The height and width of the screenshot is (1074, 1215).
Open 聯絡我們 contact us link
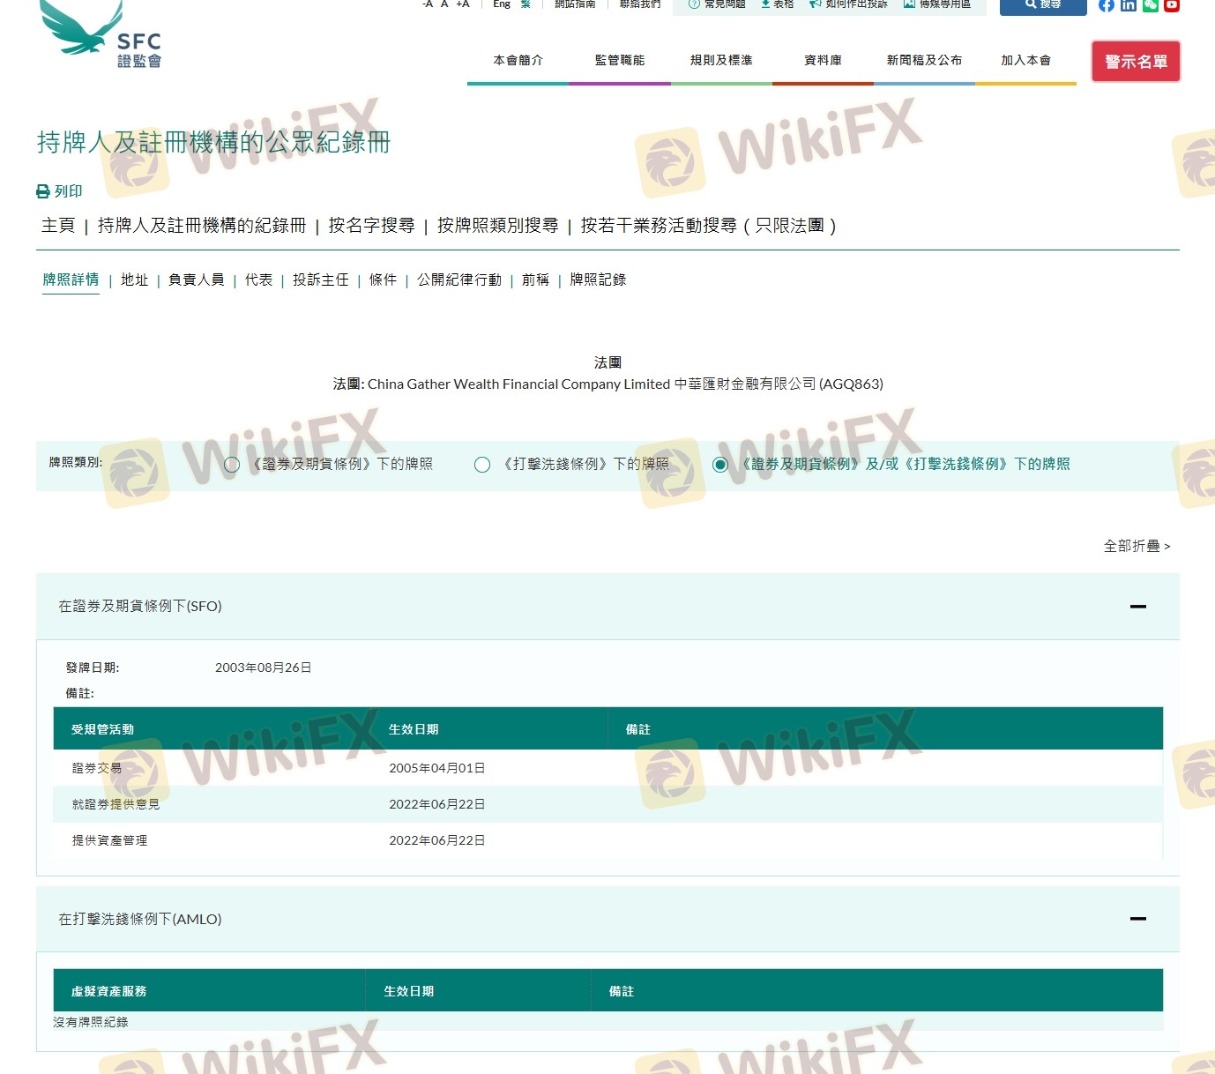point(640,4)
